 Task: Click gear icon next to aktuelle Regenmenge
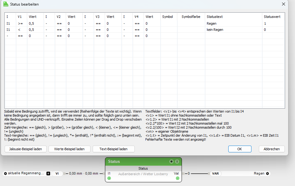coord(6,173)
